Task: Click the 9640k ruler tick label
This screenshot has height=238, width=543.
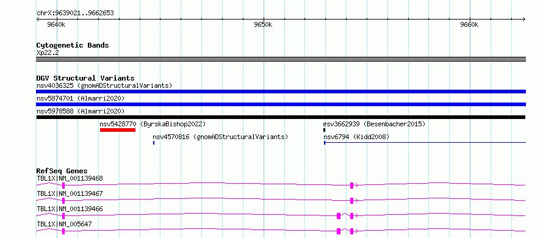Action: (x=56, y=24)
